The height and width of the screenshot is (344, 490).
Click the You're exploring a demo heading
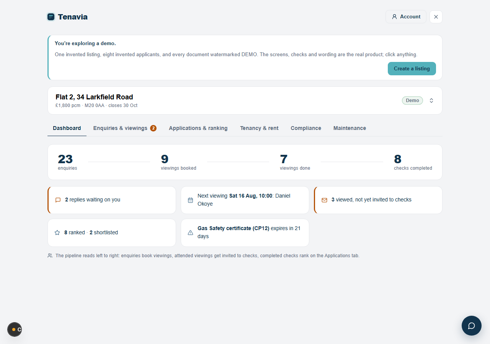tap(85, 44)
